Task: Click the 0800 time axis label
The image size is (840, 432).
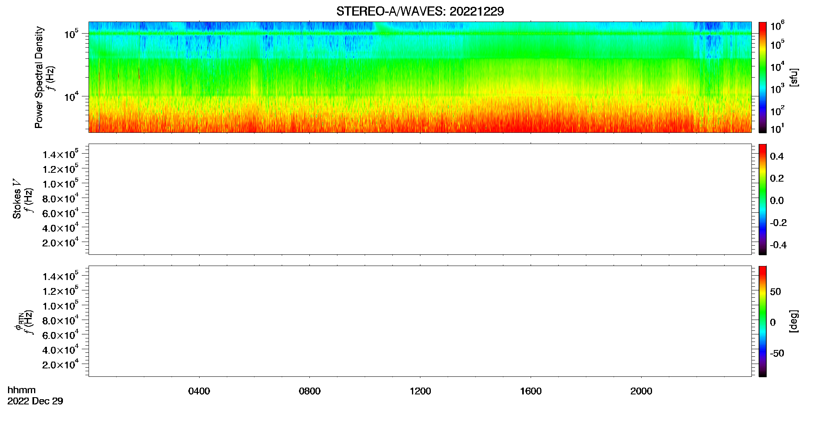Action: coord(310,391)
